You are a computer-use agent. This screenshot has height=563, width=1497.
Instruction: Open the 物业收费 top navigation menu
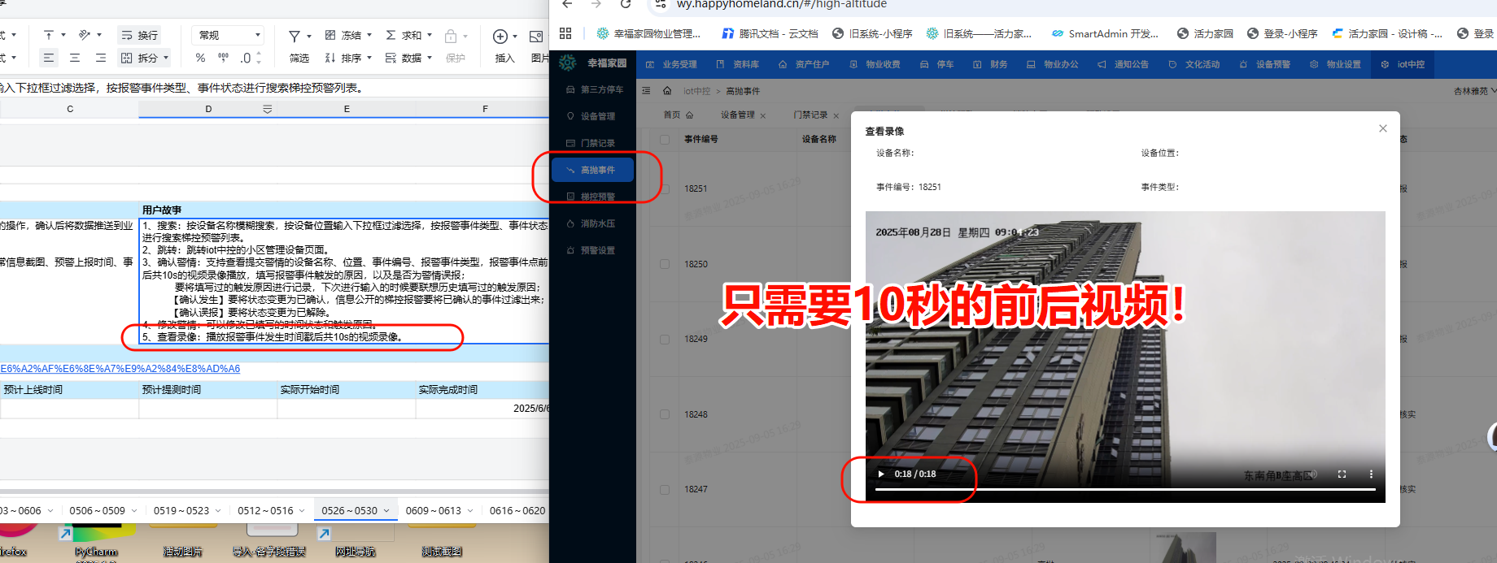[875, 64]
